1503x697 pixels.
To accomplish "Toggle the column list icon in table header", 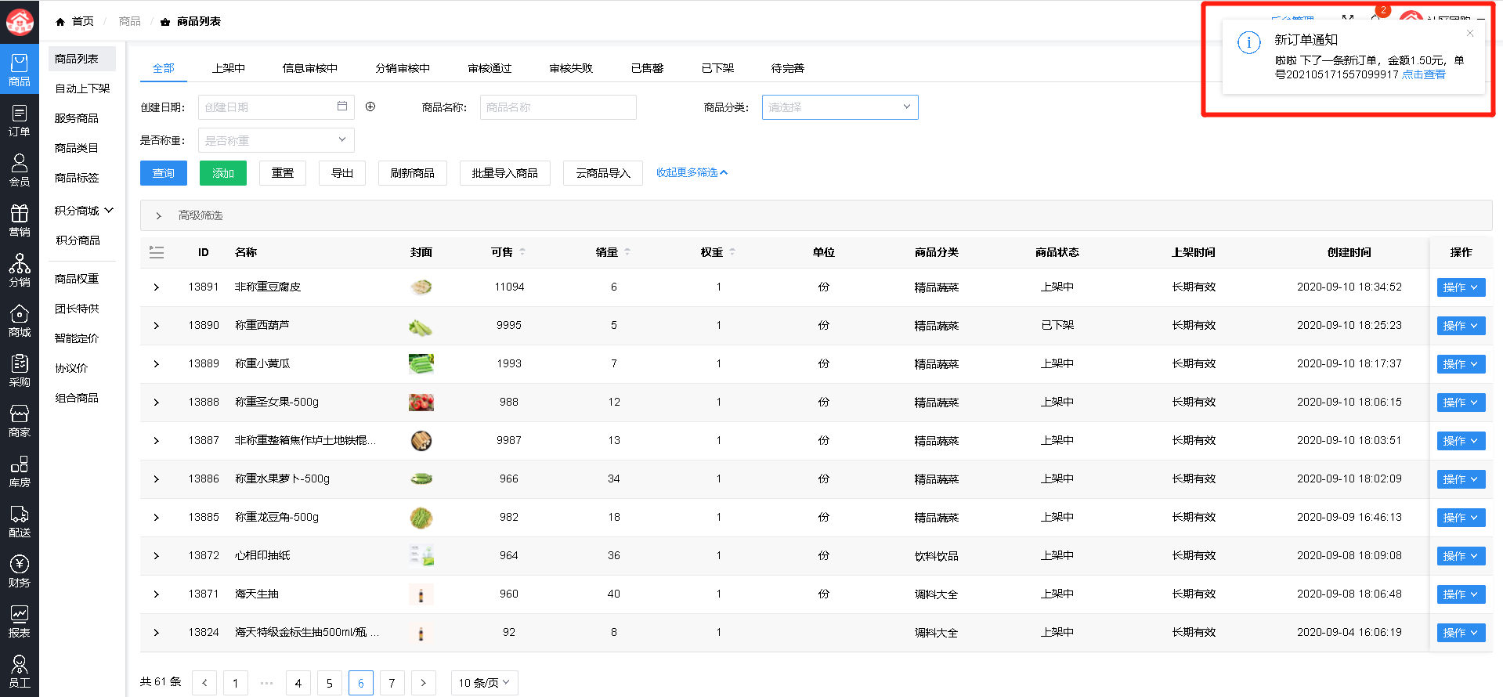I will click(157, 252).
